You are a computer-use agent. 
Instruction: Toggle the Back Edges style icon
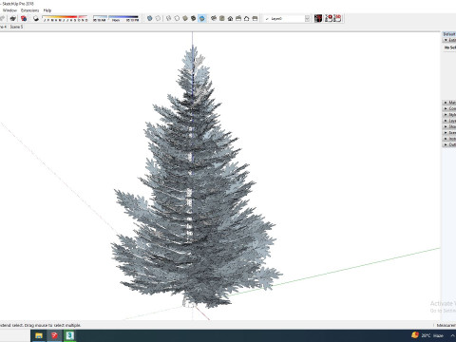click(x=158, y=18)
